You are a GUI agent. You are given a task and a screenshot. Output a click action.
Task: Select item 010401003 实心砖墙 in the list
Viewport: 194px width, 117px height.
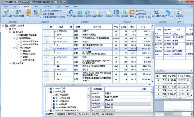[121, 100]
